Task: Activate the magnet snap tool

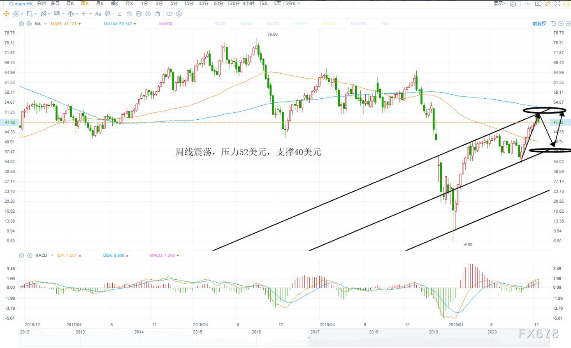Action: (129, 14)
